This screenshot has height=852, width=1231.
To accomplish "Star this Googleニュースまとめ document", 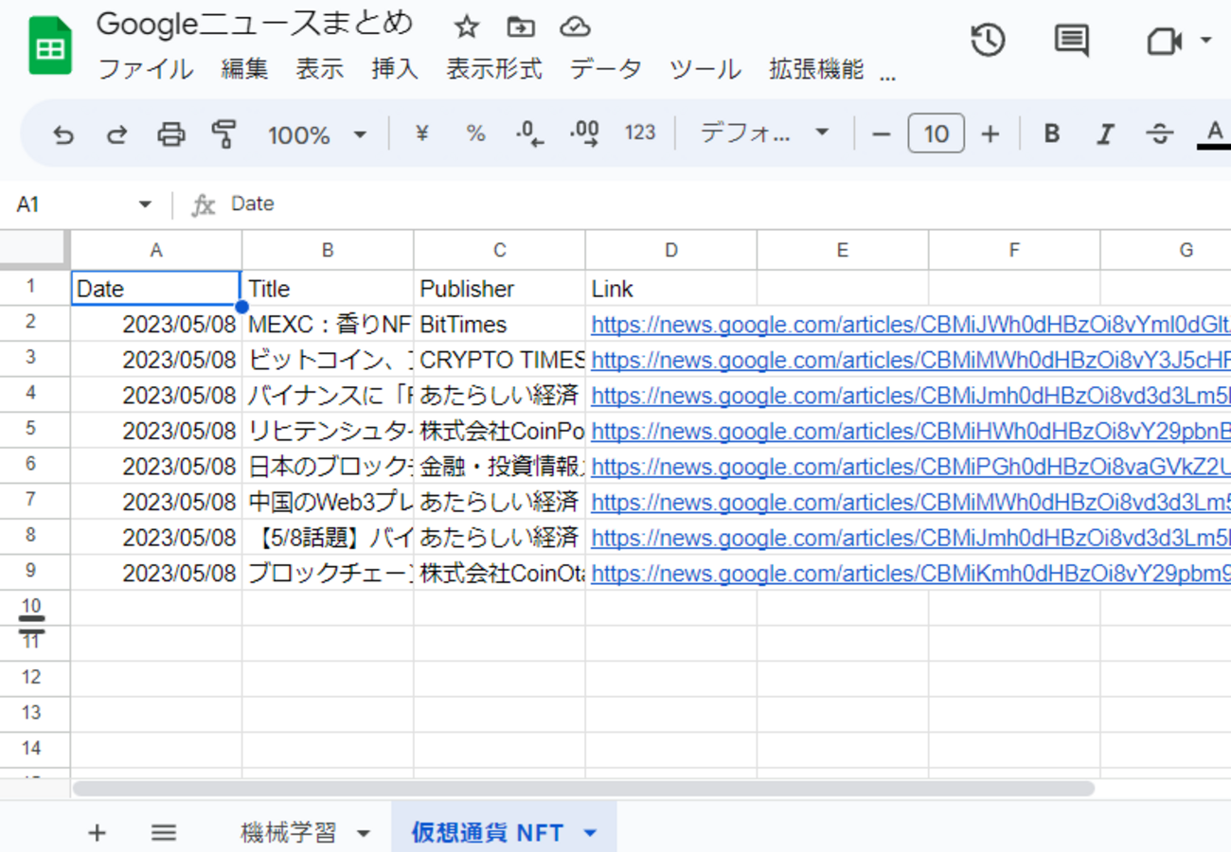I will click(x=466, y=27).
